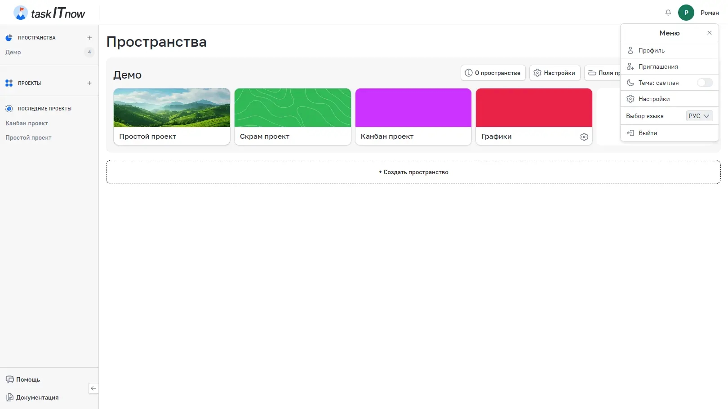
Task: Click the taskITnow logo
Action: pyautogui.click(x=49, y=13)
